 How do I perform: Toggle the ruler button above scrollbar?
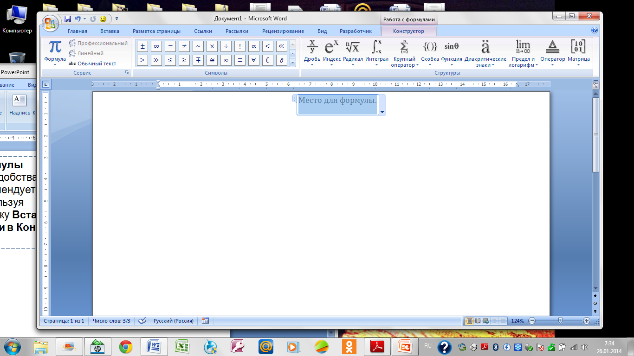595,85
